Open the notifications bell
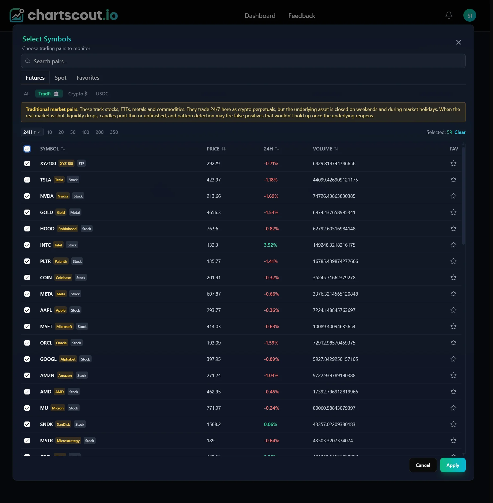Viewport: 493px width, 503px height. point(449,15)
